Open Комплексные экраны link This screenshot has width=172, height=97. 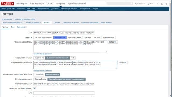coord(71,23)
